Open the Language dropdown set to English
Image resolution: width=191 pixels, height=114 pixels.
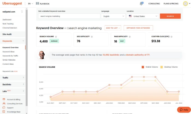point(114,16)
